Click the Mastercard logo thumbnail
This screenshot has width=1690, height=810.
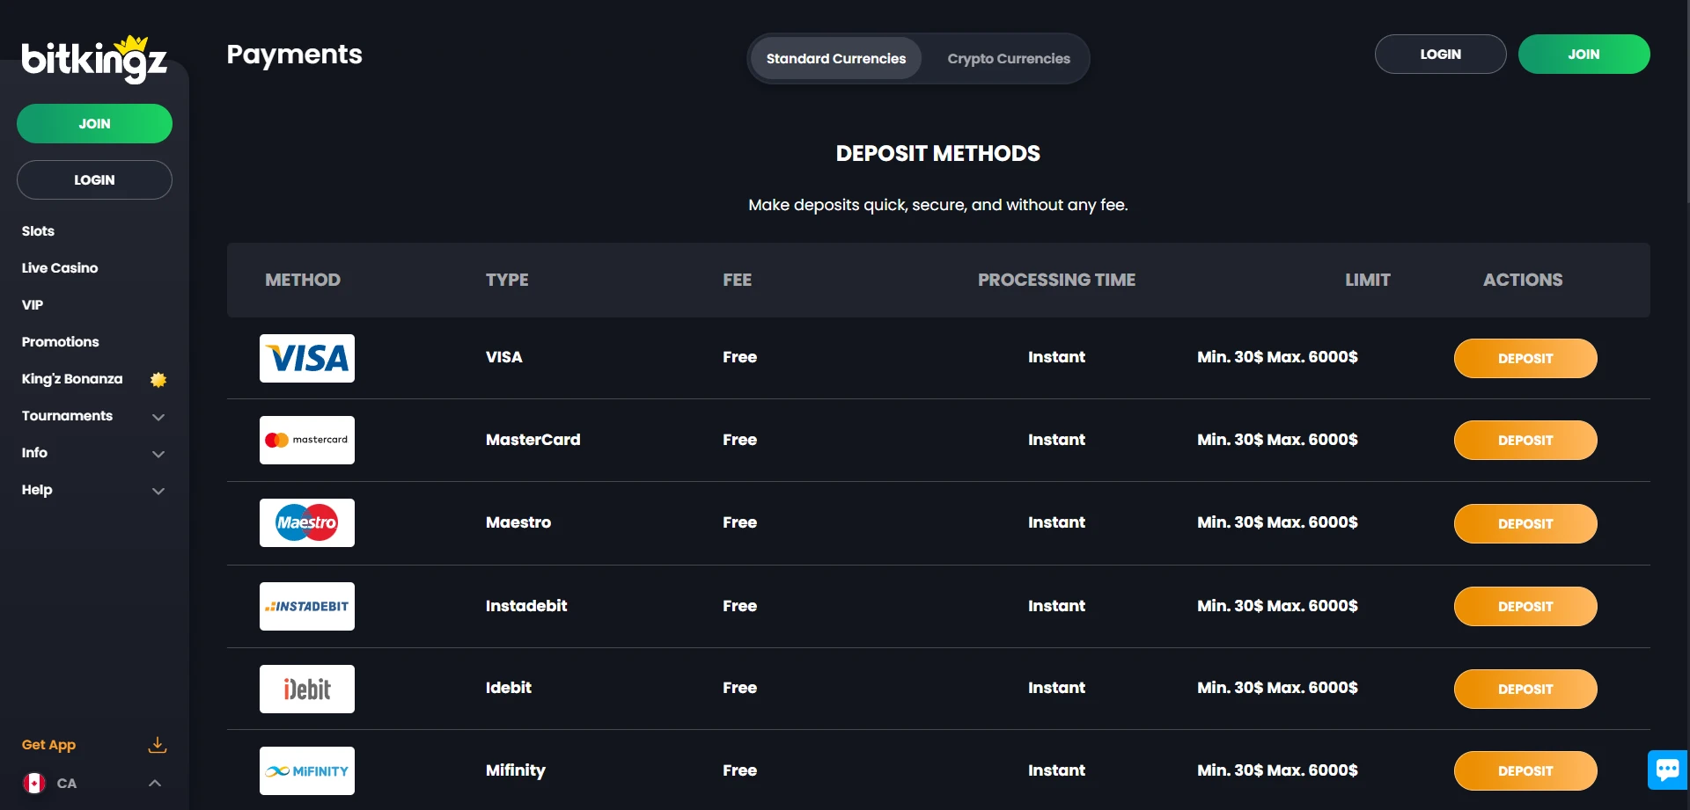307,440
